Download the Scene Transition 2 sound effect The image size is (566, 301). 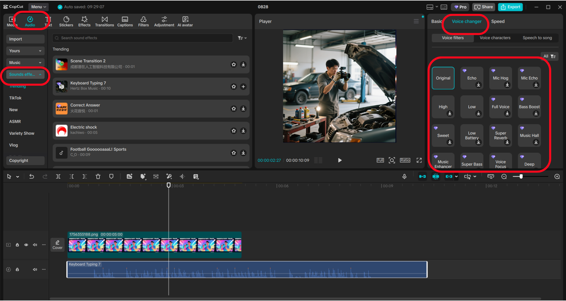pyautogui.click(x=243, y=65)
